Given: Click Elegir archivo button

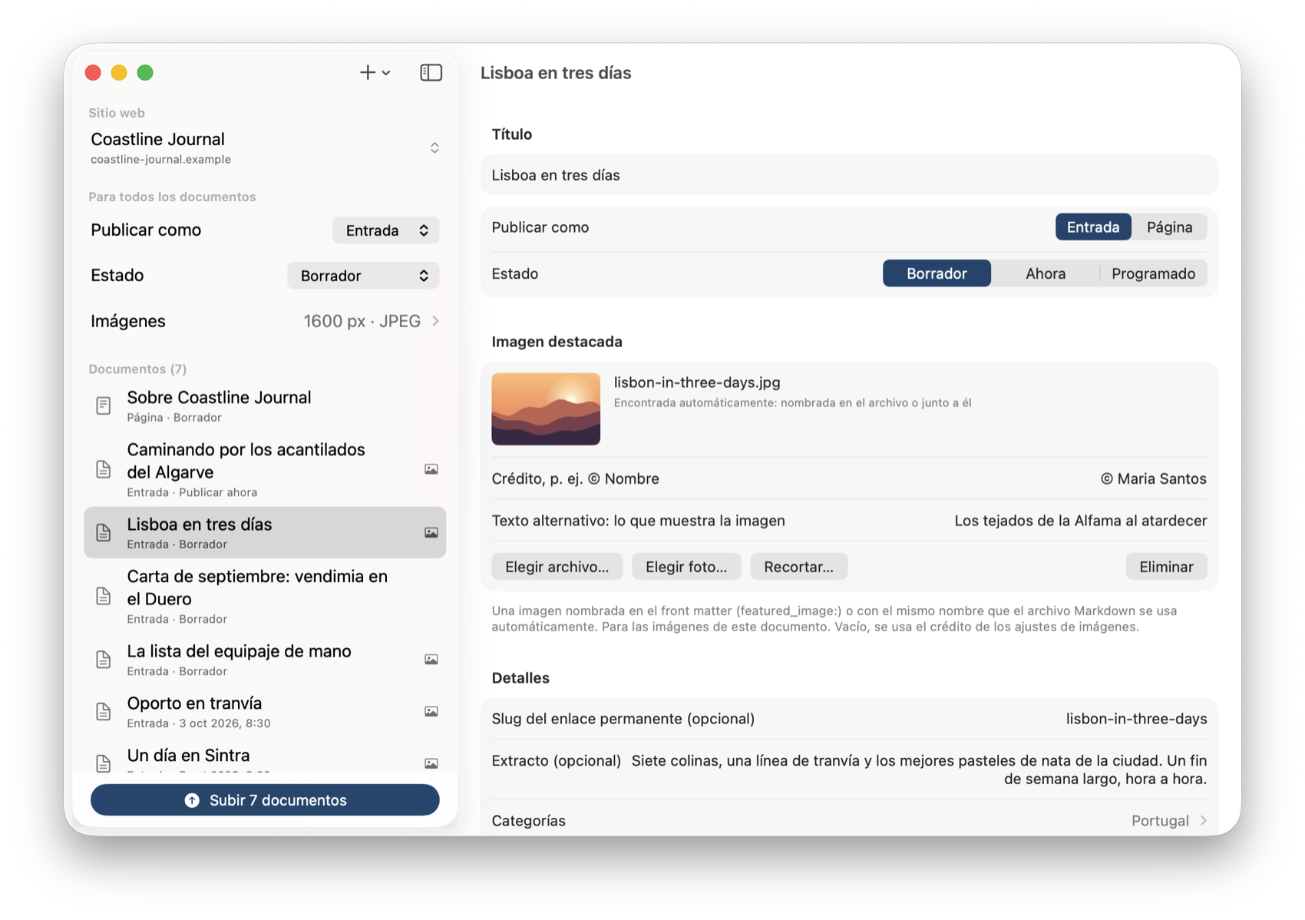Looking at the screenshot, I should tap(557, 567).
